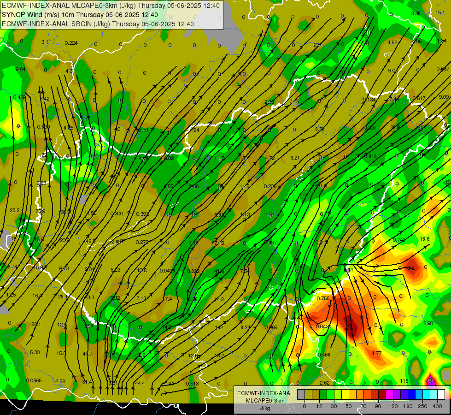Click the map value 3.11
Image resolution: width=451 pixels, height=415 pixels.
[x=47, y=42]
